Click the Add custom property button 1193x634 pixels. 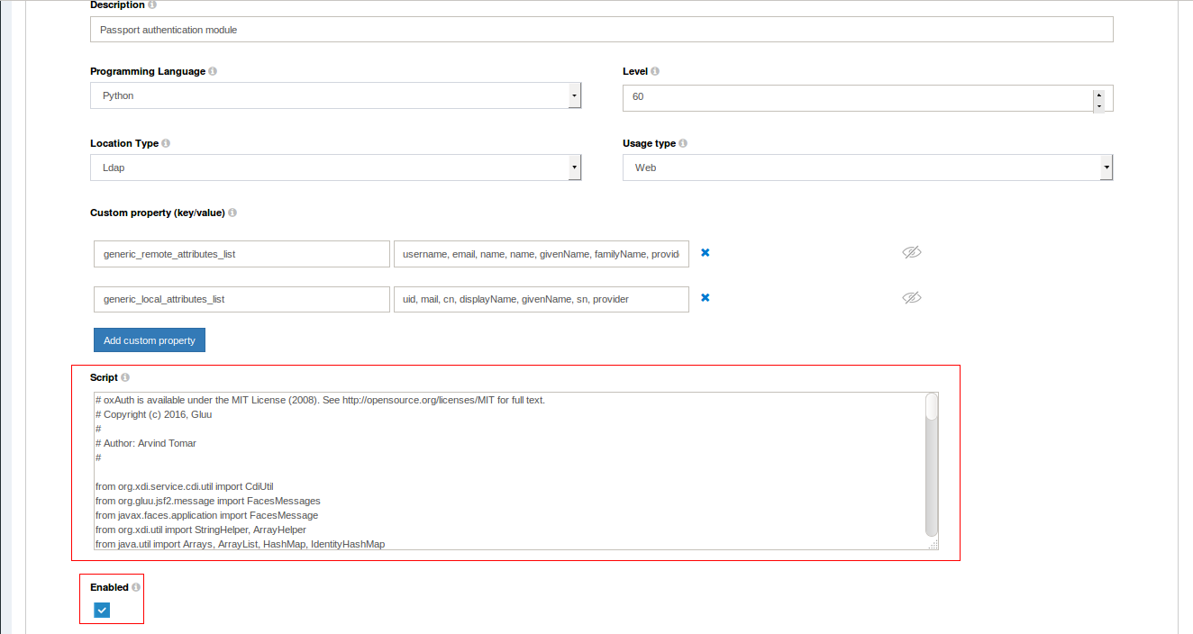pyautogui.click(x=150, y=340)
